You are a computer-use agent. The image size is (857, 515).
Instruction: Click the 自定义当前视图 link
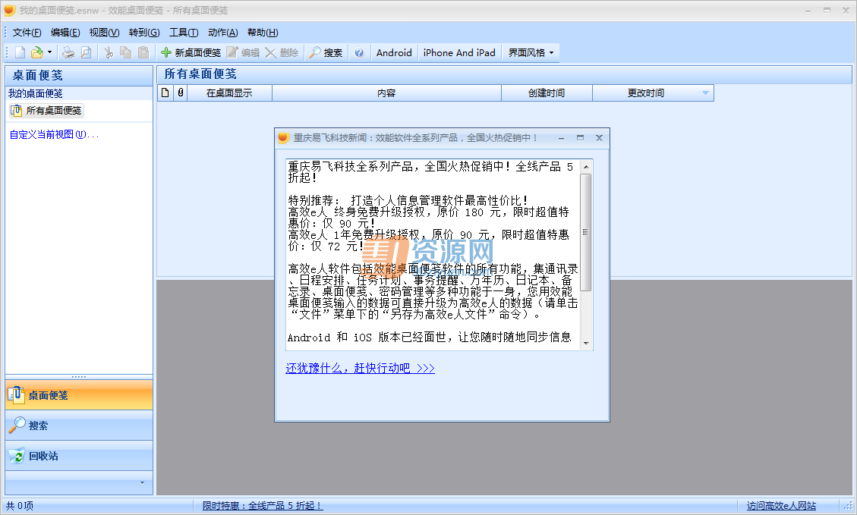click(x=54, y=134)
